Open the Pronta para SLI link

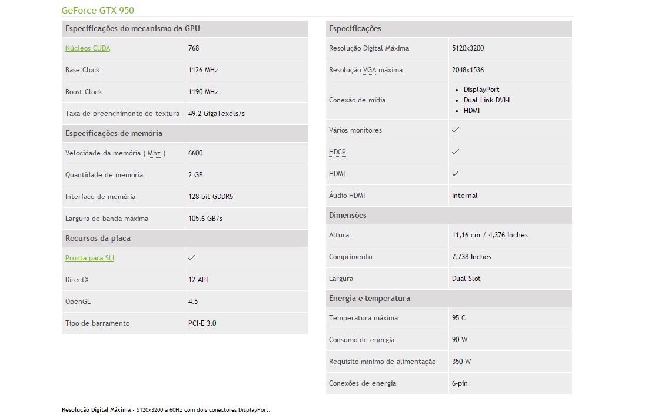(x=89, y=258)
